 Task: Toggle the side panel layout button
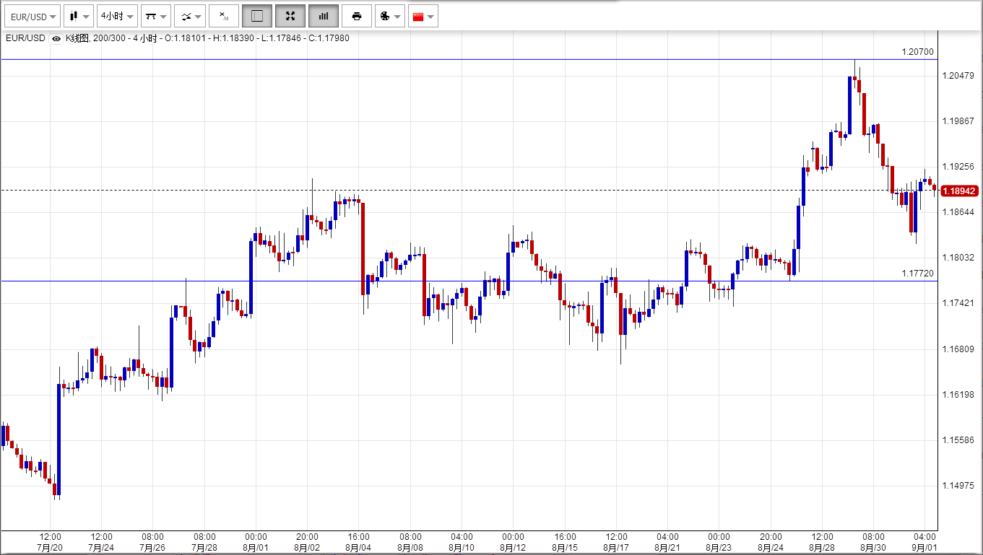tap(257, 16)
